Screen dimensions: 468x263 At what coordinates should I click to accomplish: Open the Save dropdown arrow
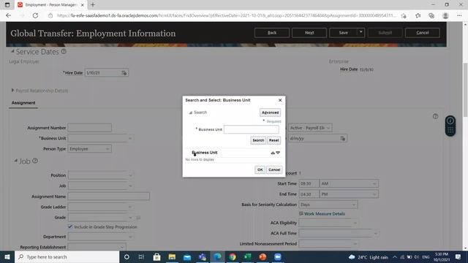pyautogui.click(x=361, y=32)
